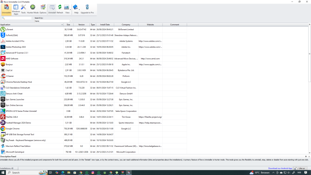The width and height of the screenshot is (311, 175).
Task: Click the scroll down arrow of the list
Action: [x=309, y=153]
